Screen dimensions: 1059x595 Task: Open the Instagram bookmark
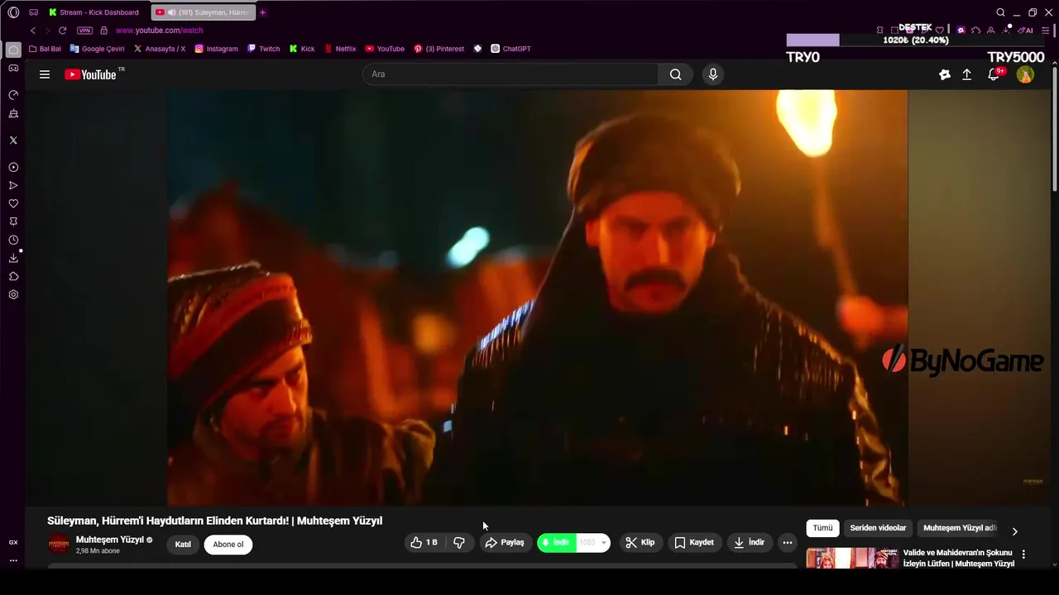click(216, 49)
